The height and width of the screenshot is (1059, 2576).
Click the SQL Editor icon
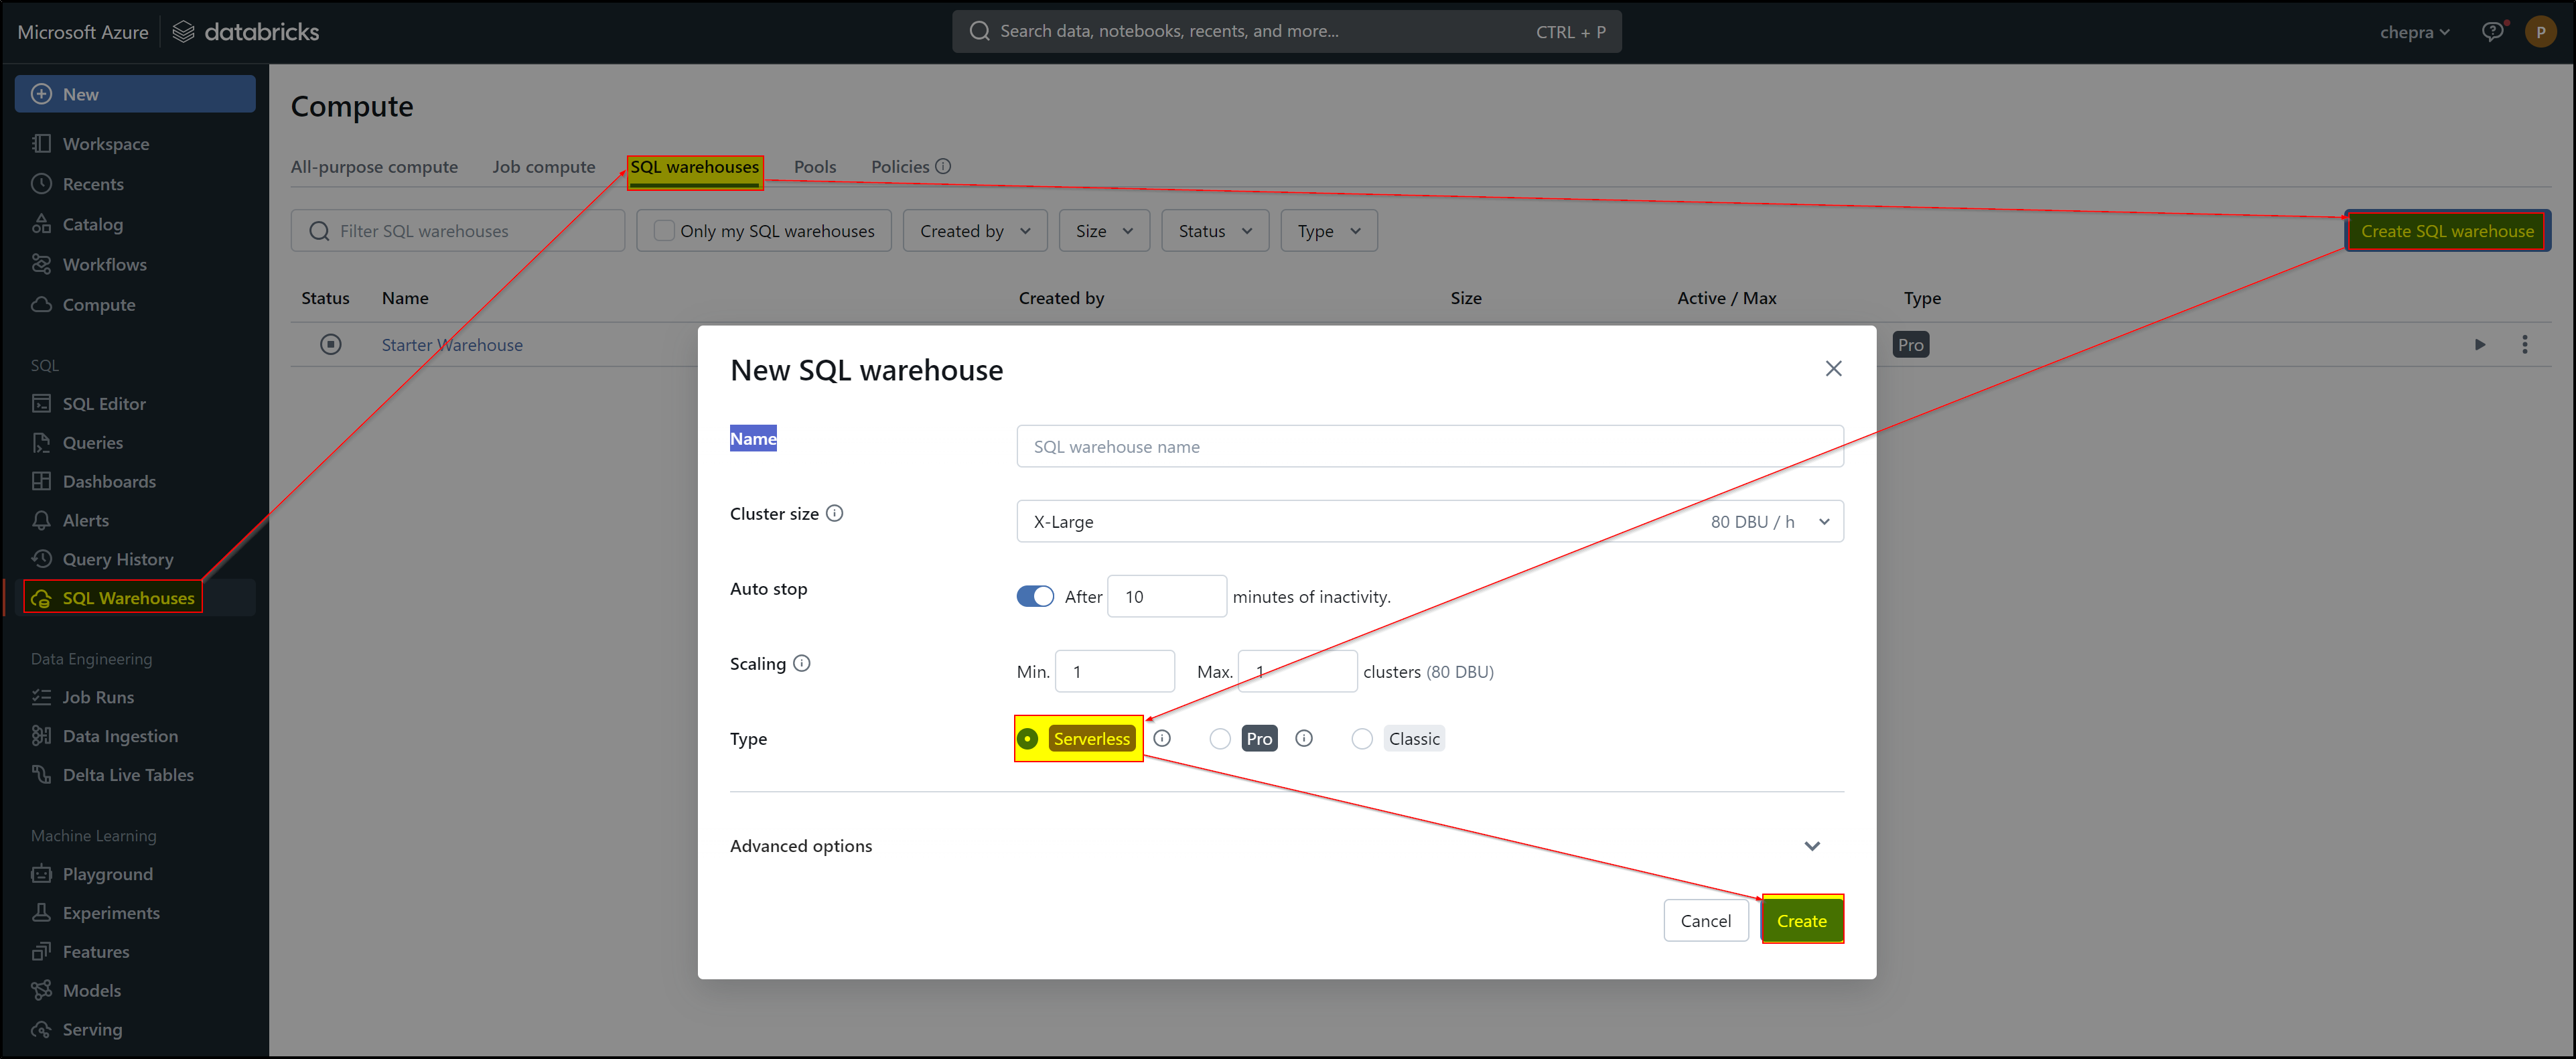[x=41, y=403]
